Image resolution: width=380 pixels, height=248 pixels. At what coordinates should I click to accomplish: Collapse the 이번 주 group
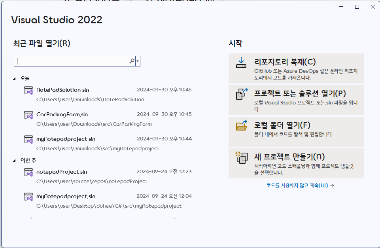coord(14,160)
